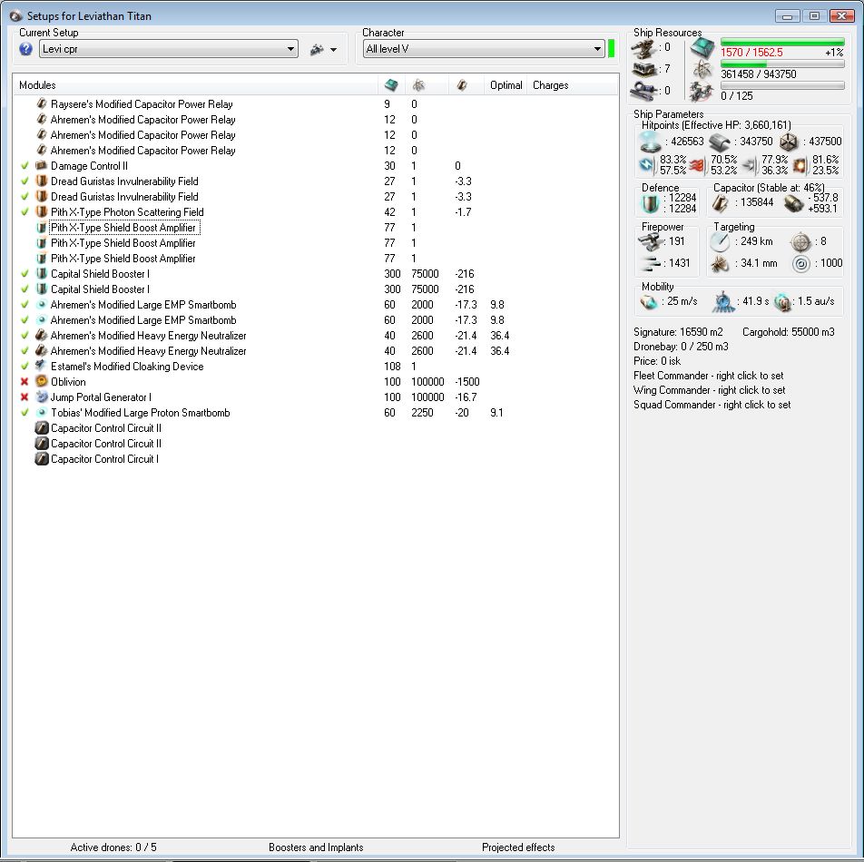
Task: Sort by the powergrid column header icon
Action: [x=418, y=84]
